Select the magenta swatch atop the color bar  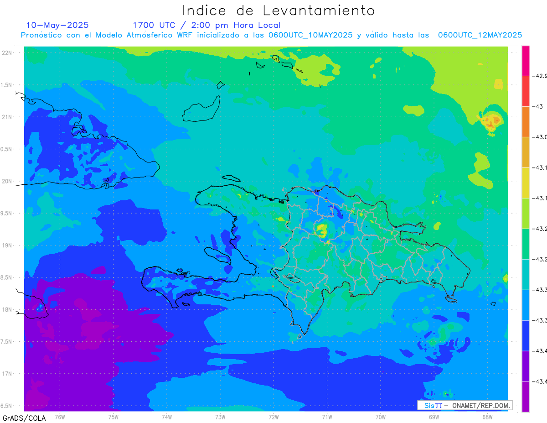pyautogui.click(x=526, y=61)
